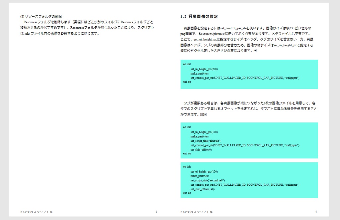The image size is (340, 220).
Task: Select the page number 8
Action: pos(156,211)
